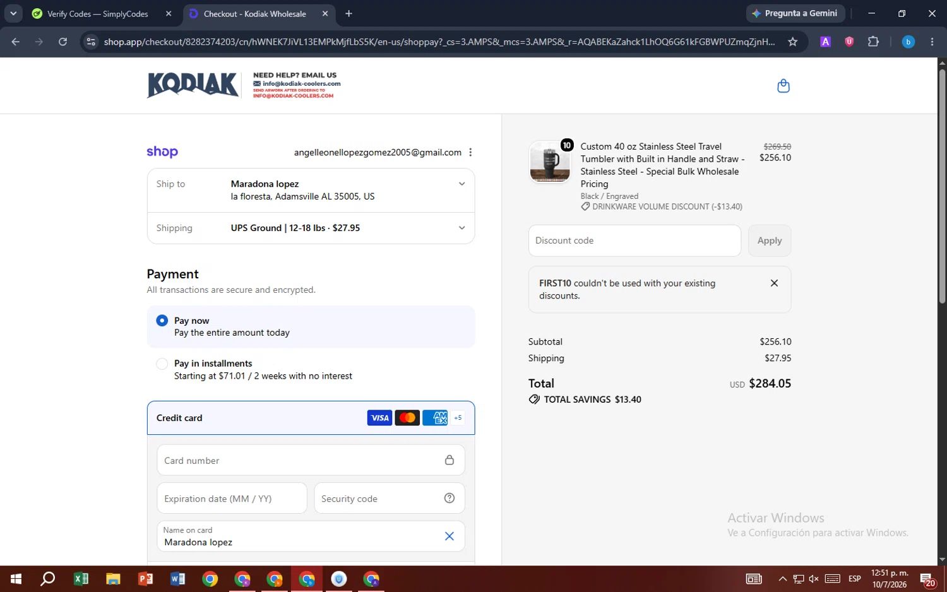Open Windows taskbar search
Screen dimensions: 947x592
[x=48, y=579]
